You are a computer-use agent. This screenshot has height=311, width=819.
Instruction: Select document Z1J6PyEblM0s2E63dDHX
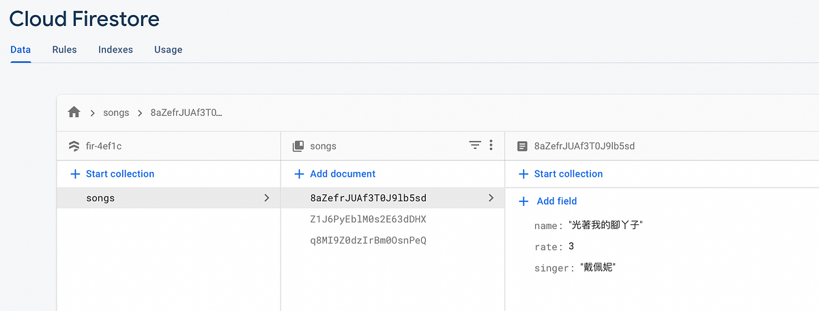tap(368, 220)
